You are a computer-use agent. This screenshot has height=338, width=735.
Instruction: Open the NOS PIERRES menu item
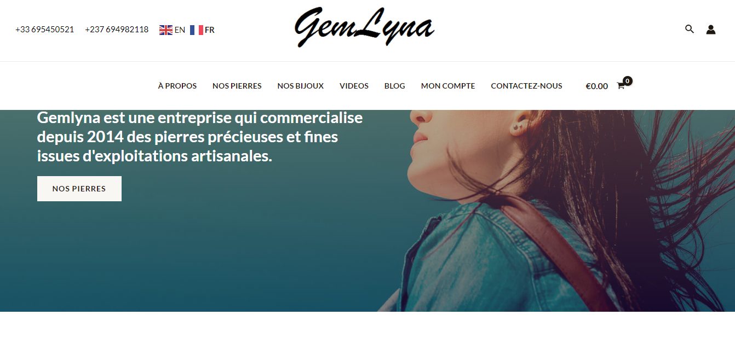237,86
